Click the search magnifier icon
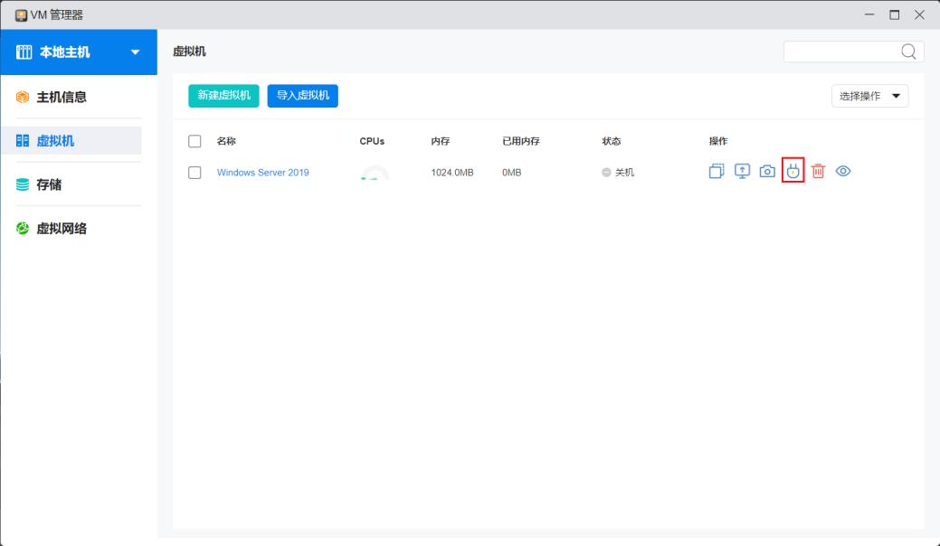This screenshot has width=940, height=546. tap(908, 52)
